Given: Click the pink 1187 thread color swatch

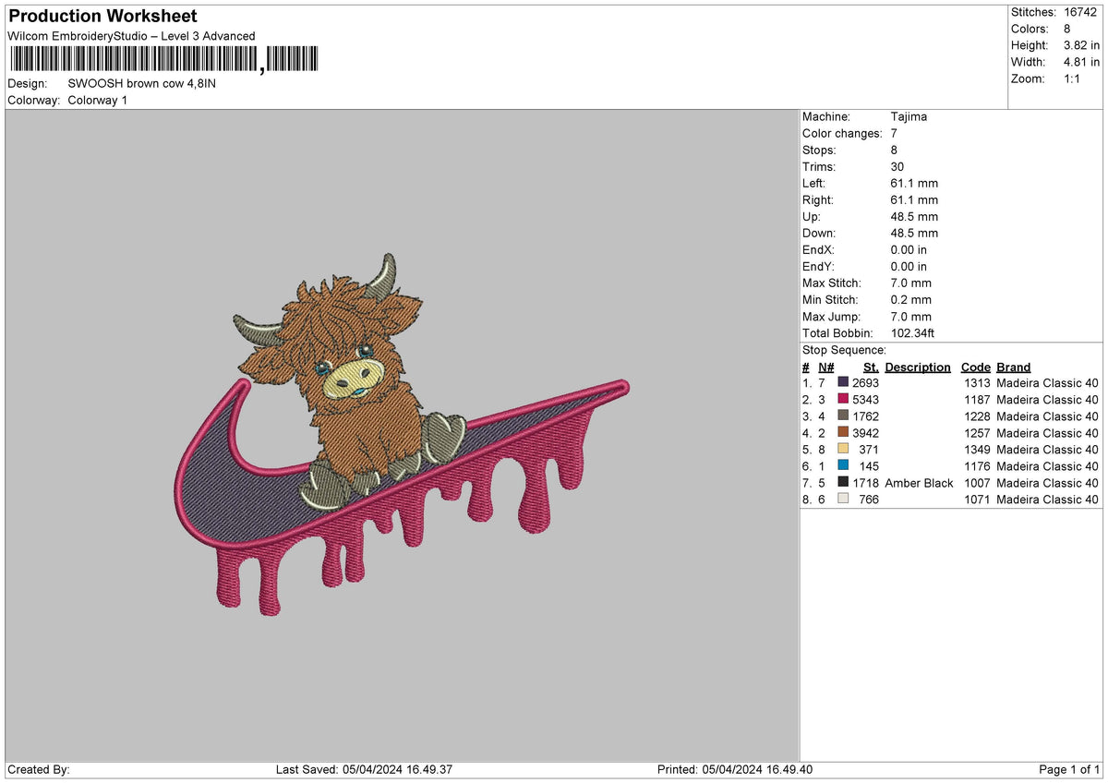Looking at the screenshot, I should (x=843, y=400).
